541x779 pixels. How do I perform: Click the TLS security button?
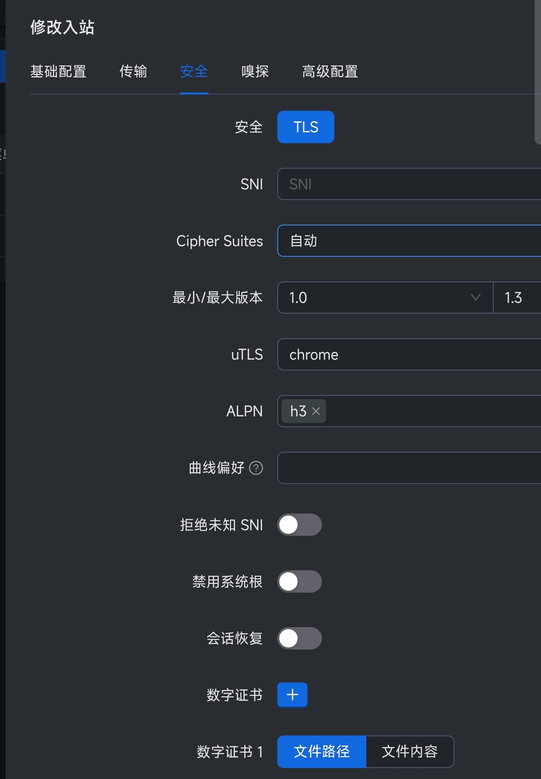coord(306,127)
